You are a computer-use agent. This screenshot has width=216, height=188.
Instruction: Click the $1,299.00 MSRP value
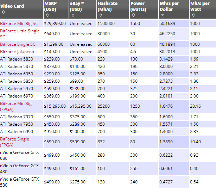tap(53, 44)
